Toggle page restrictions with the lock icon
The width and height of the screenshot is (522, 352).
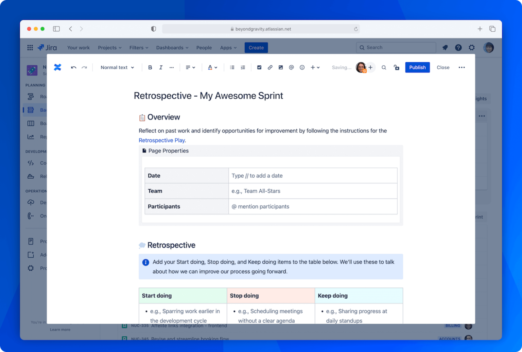pyautogui.click(x=396, y=67)
